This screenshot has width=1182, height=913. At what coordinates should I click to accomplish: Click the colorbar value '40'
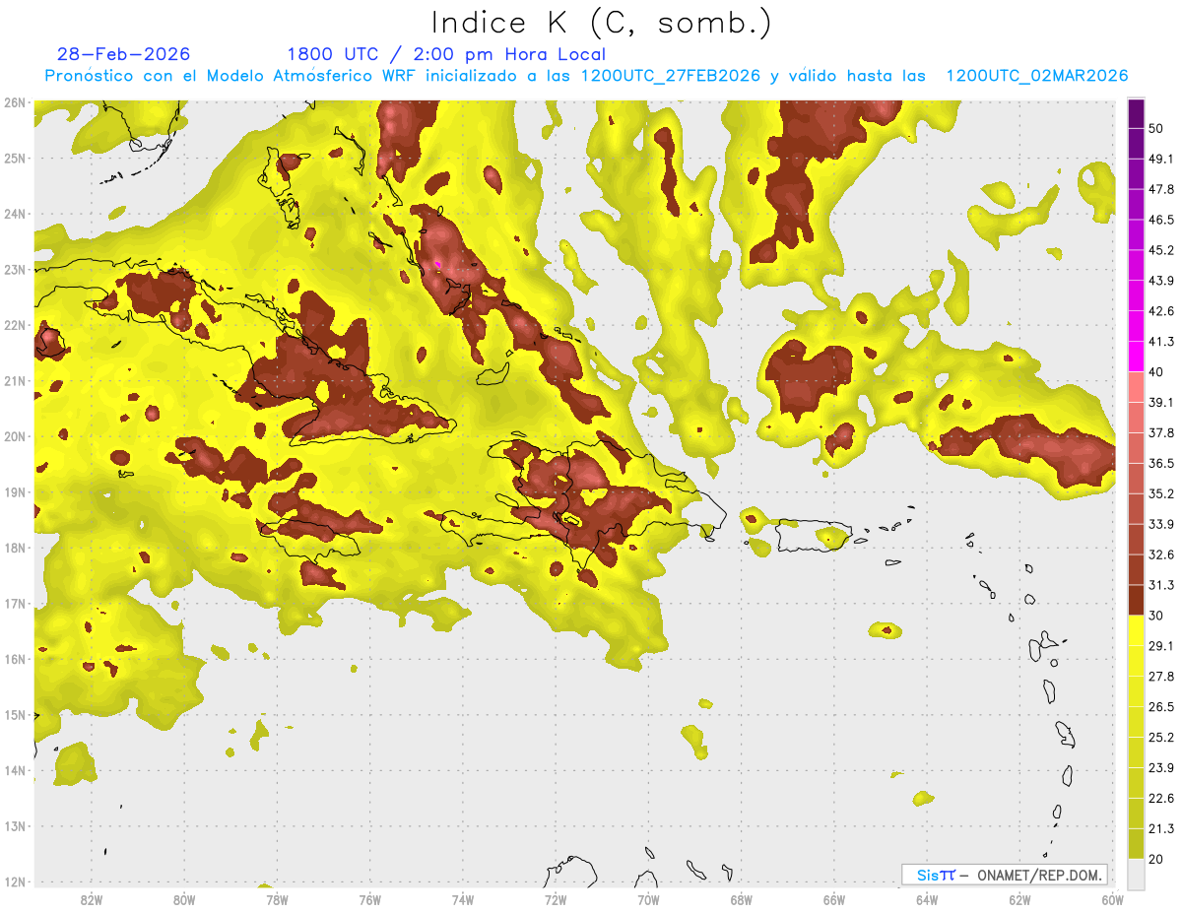pos(1155,372)
